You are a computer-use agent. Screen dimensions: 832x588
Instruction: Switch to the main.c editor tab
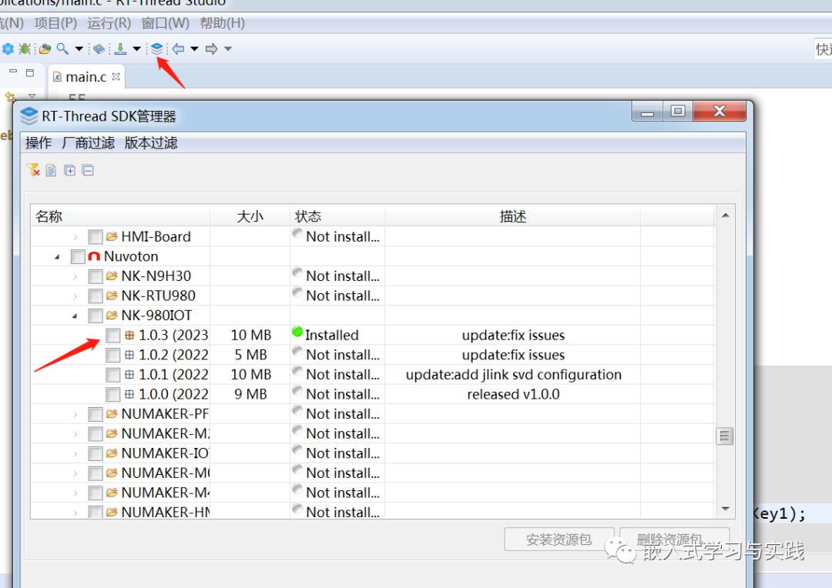[85, 77]
